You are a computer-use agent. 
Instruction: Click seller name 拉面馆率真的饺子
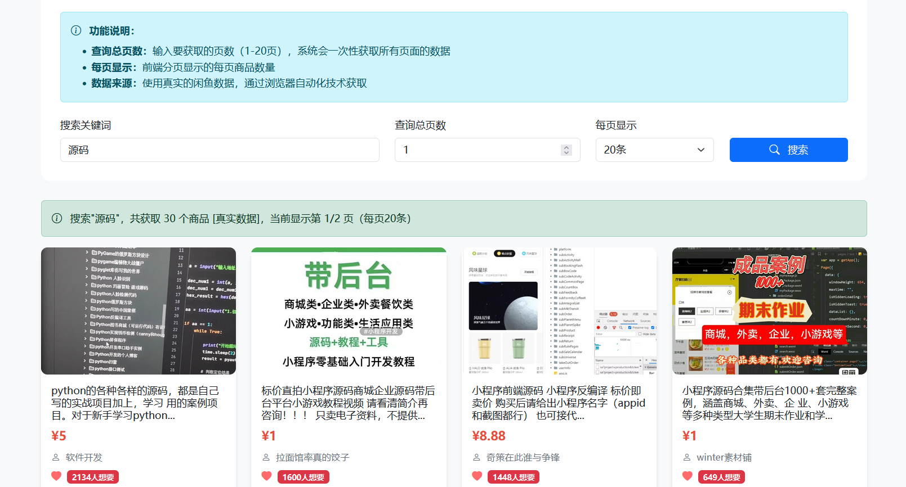coord(313,458)
